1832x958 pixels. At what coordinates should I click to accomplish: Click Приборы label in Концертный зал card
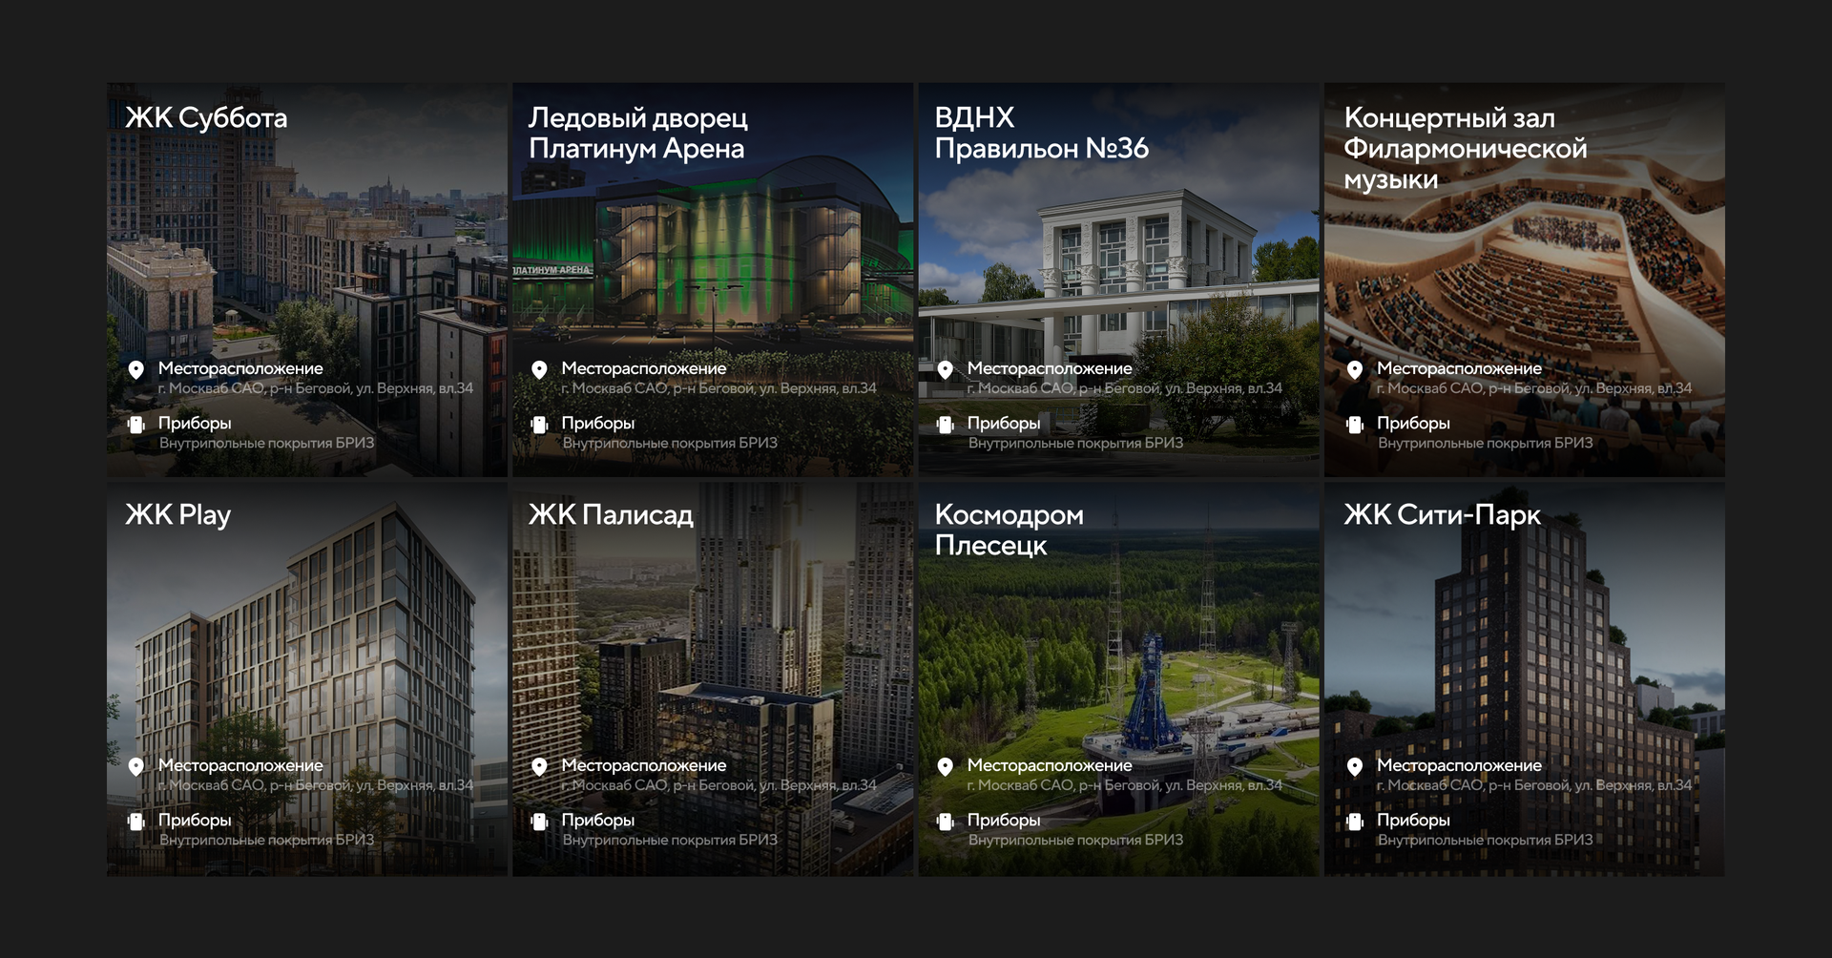(x=1413, y=423)
